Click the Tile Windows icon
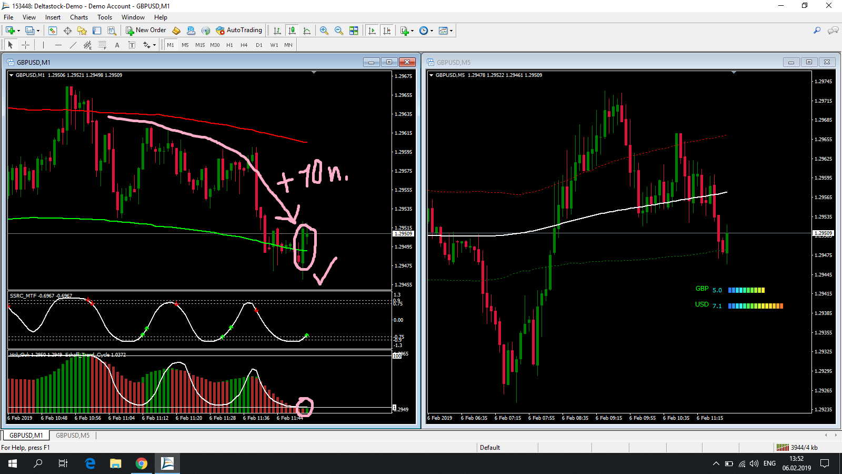 tap(354, 31)
